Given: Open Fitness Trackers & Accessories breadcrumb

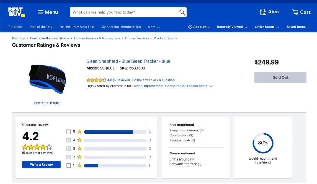Looking at the screenshot, I should point(97,38).
